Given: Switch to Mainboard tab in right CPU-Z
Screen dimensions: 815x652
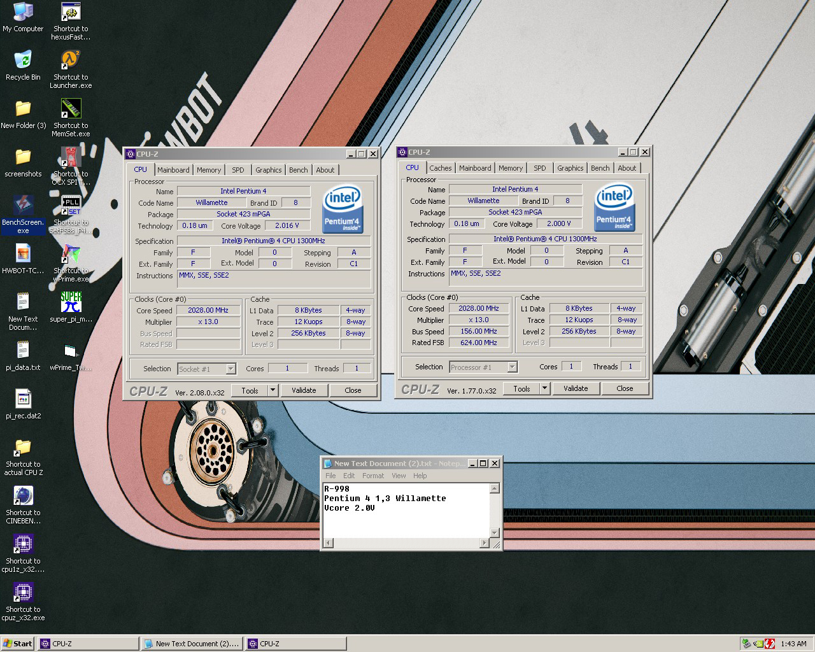Looking at the screenshot, I should [475, 168].
